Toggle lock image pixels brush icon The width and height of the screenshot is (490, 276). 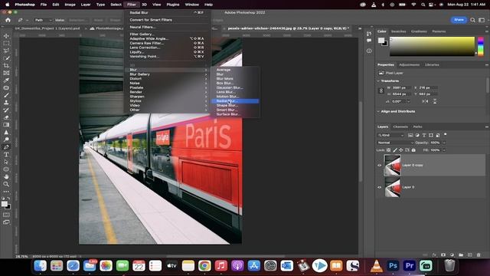(x=395, y=150)
